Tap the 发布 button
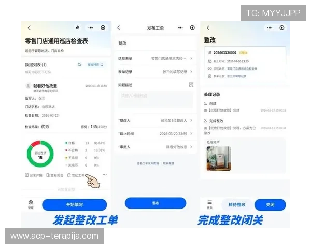This screenshot has width=311, height=249. [x=155, y=203]
